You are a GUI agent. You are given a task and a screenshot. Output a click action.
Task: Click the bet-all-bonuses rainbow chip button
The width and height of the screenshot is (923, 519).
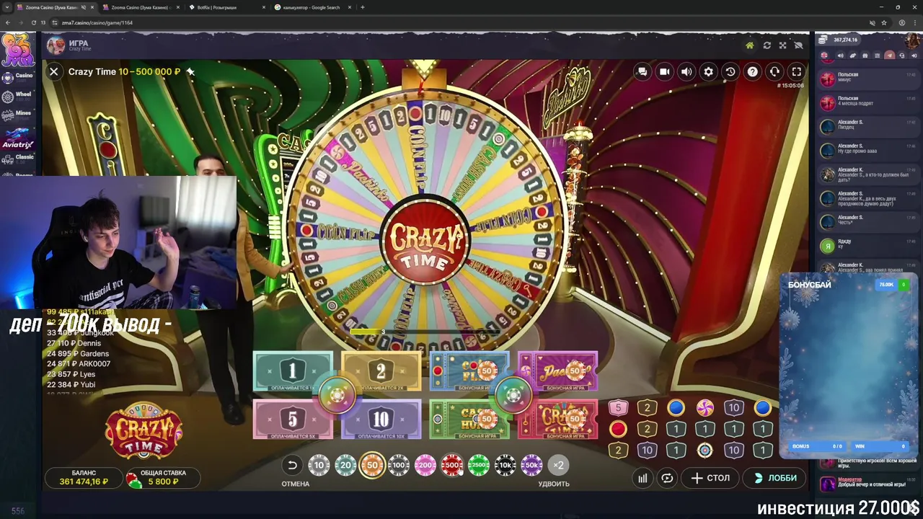pos(513,396)
